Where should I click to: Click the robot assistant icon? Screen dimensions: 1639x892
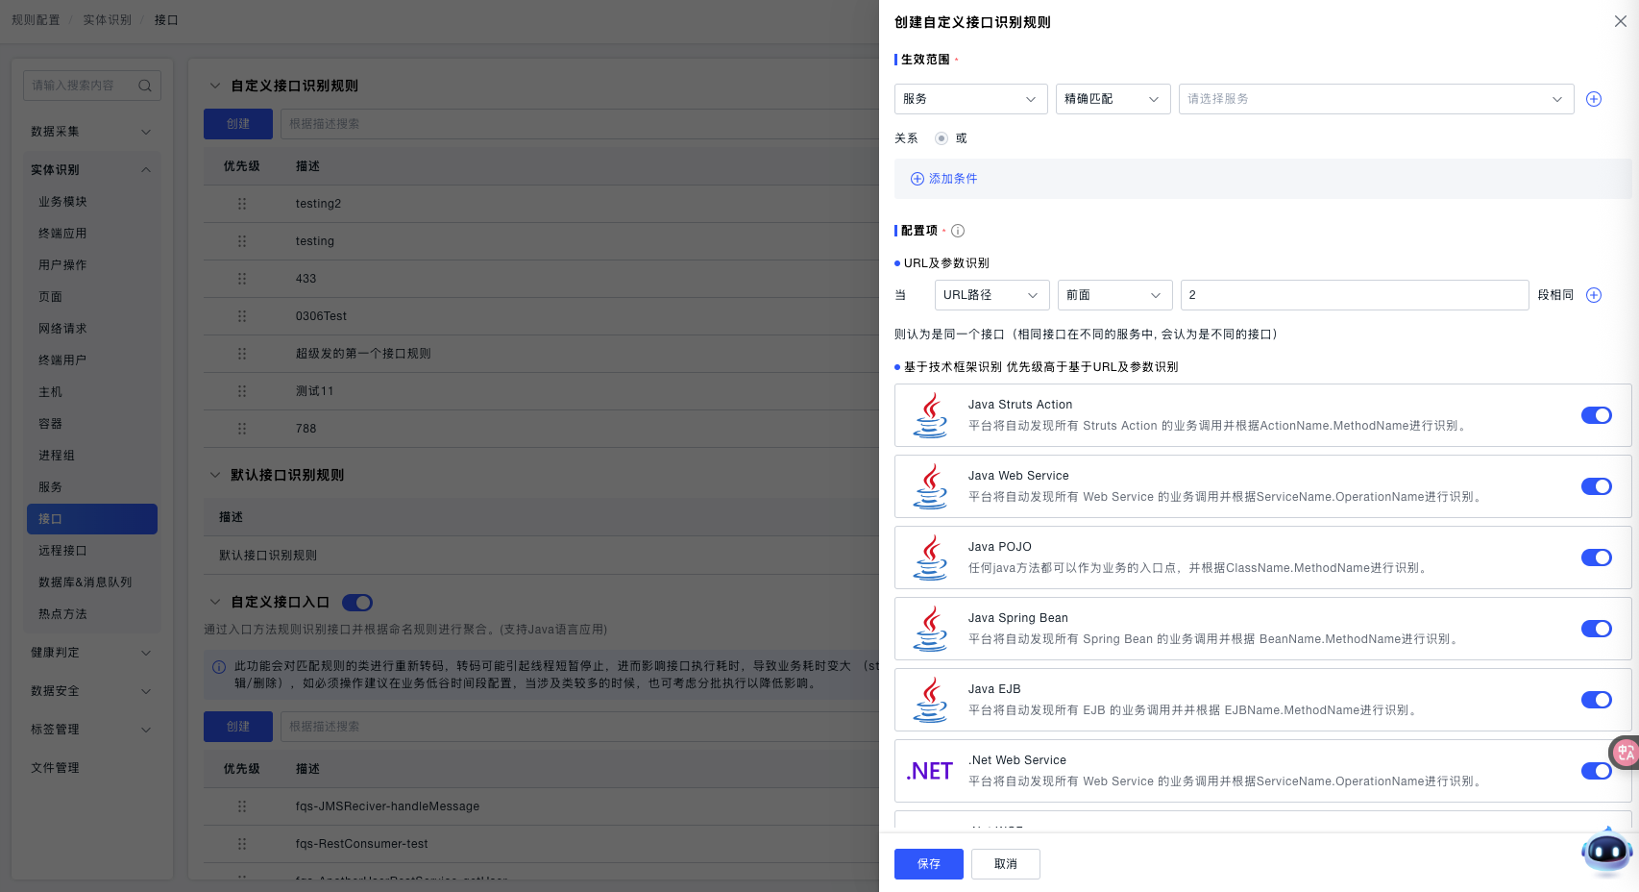(1606, 852)
